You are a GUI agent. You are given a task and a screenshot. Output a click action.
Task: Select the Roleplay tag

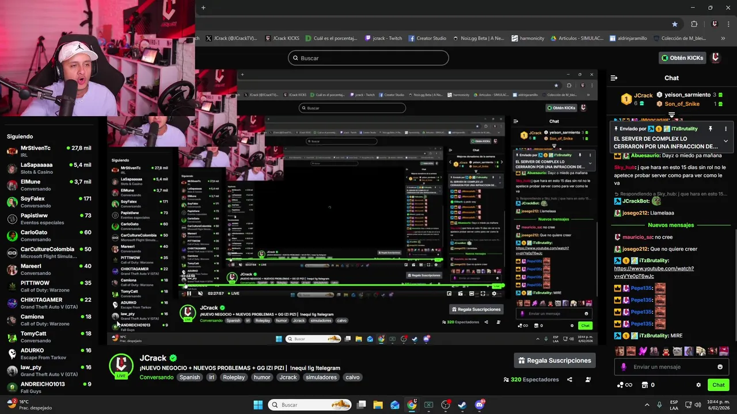tap(234, 377)
